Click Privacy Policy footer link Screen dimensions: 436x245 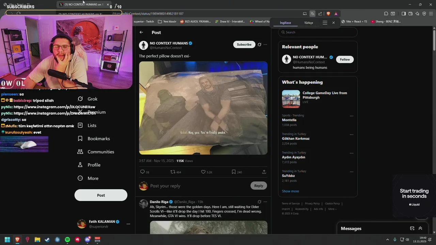pos(312,203)
